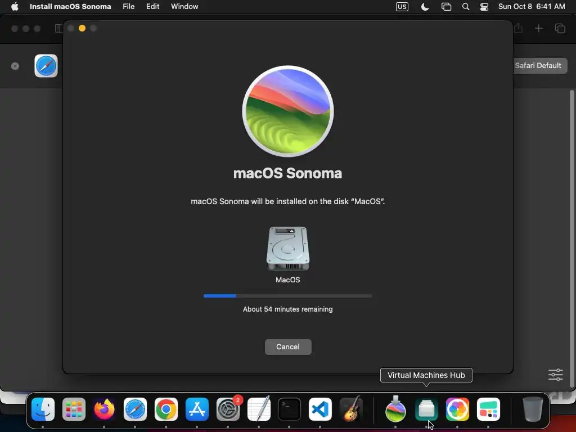Open Terminal from the dock

289,409
